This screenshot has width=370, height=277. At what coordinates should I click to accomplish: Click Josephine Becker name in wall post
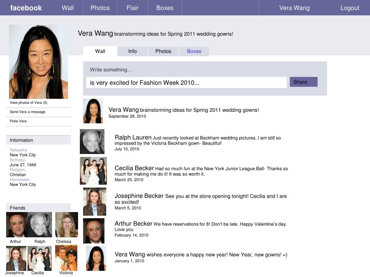(139, 196)
